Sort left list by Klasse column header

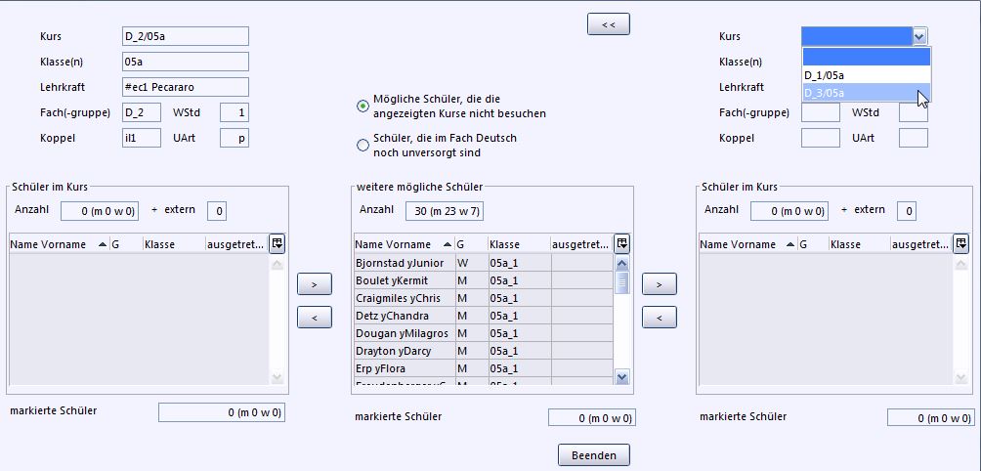(x=174, y=244)
